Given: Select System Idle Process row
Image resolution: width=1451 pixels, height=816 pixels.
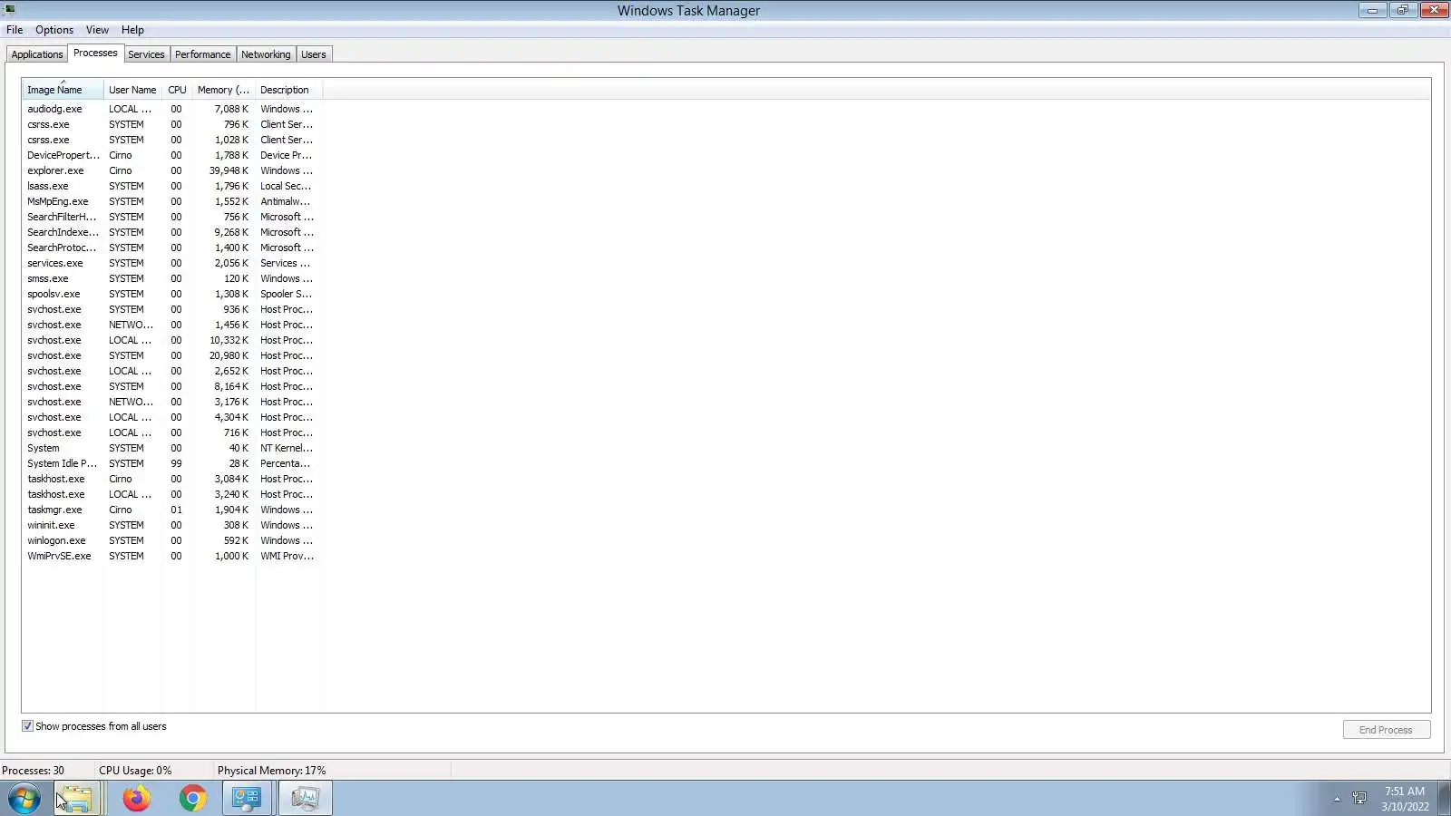Looking at the screenshot, I should 172,463.
